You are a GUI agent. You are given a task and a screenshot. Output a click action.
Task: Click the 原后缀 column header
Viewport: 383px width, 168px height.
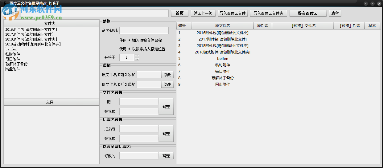[263, 26]
